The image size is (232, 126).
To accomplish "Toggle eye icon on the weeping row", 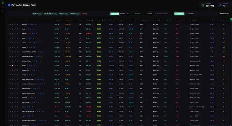I will 10,98.
